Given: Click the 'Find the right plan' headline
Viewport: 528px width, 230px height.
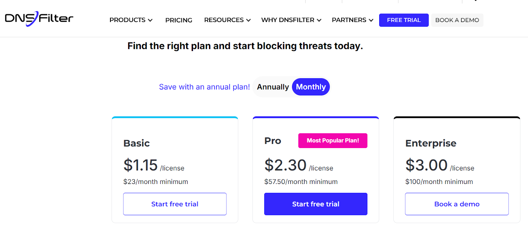Looking at the screenshot, I should 245,46.
